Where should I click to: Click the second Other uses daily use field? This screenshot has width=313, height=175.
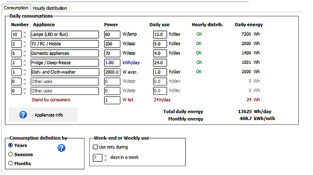click(x=160, y=91)
